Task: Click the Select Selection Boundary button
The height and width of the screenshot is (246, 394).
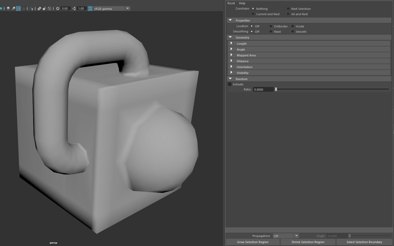Action: tap(364, 242)
